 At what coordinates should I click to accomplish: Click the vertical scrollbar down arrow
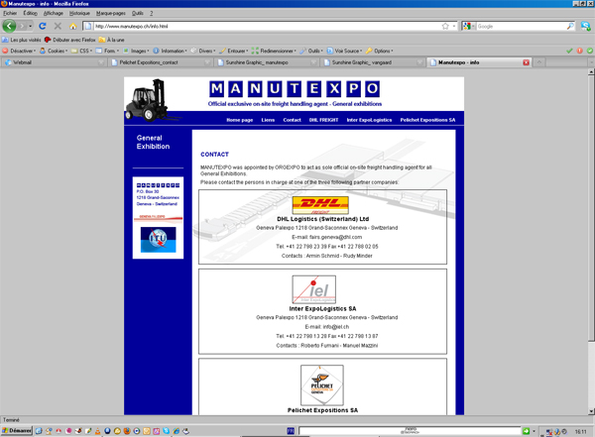(591, 411)
